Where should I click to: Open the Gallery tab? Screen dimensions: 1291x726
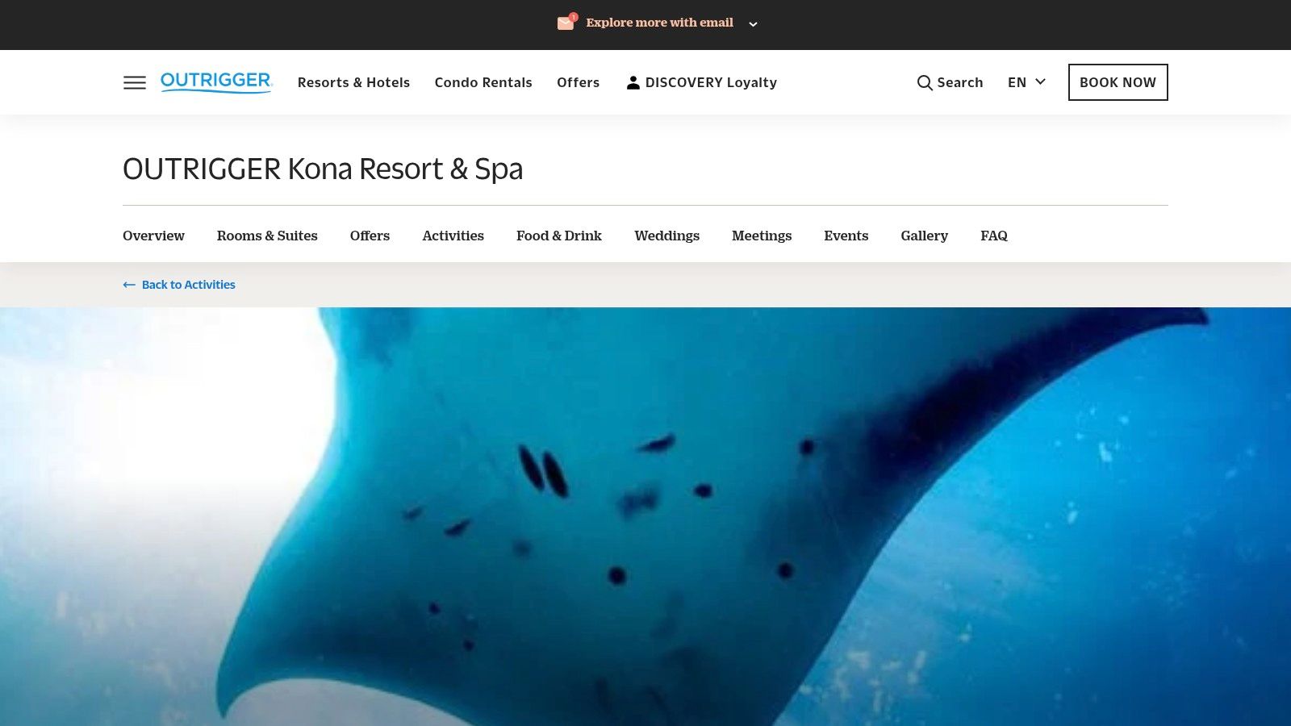[x=924, y=236]
